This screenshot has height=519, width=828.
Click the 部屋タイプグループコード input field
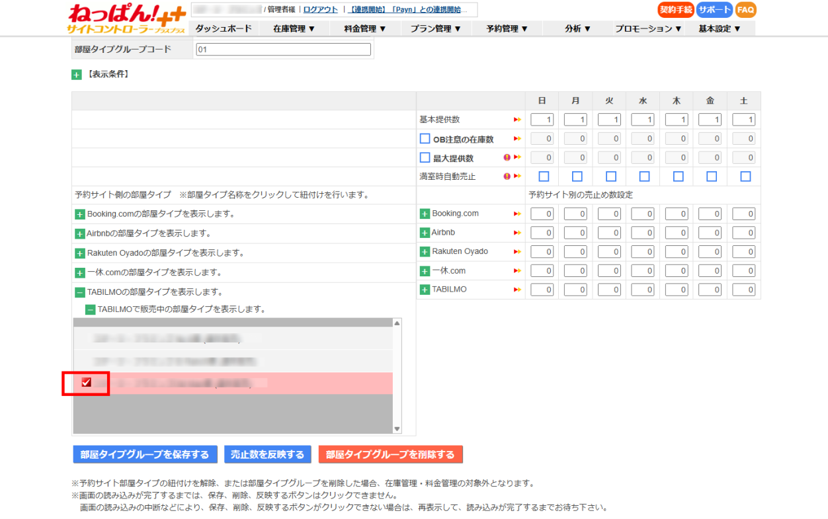click(x=283, y=50)
